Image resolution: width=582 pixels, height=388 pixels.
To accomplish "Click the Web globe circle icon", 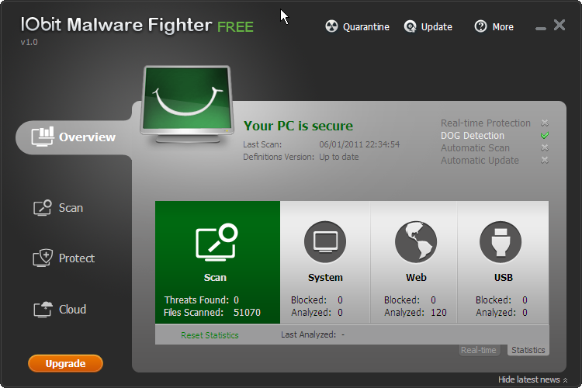I will coord(416,241).
